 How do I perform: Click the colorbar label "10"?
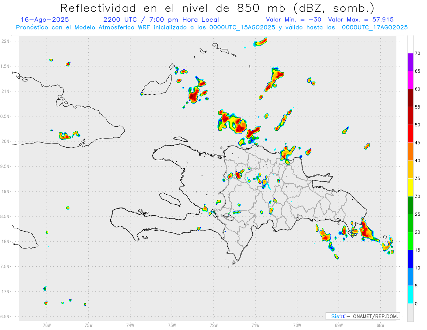point(418,268)
